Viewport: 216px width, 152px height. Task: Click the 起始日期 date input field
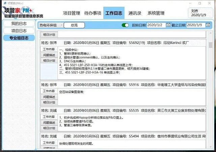coord(156,25)
